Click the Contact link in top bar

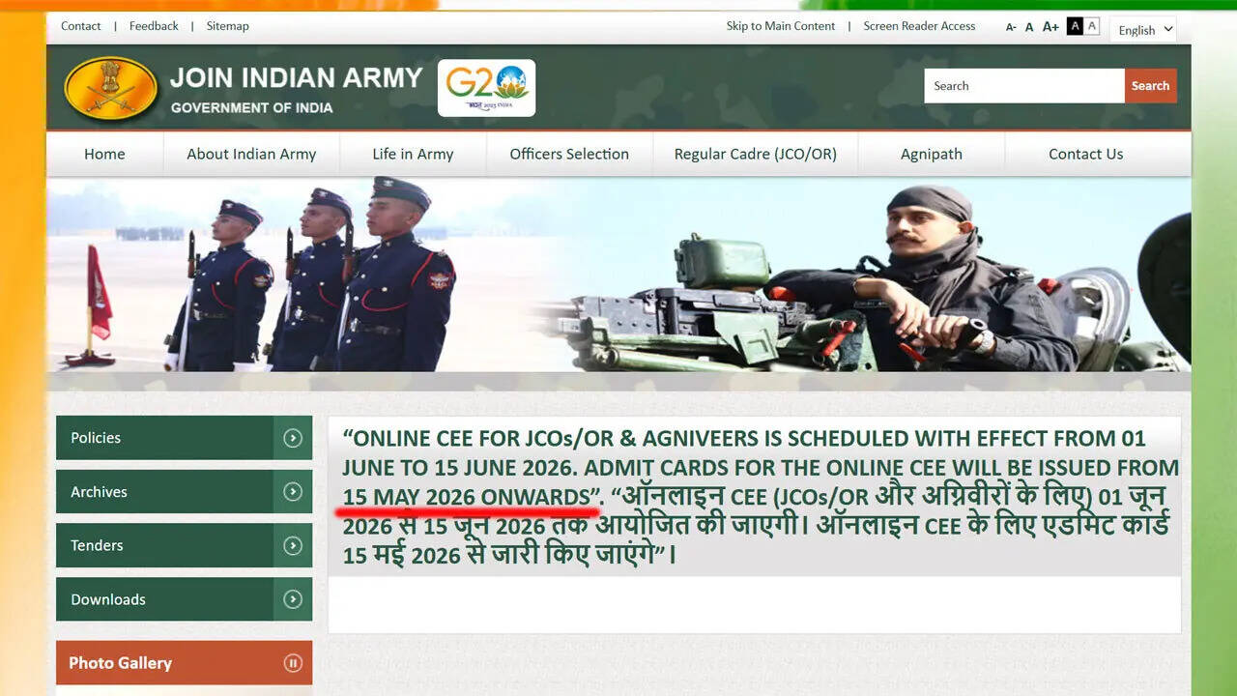tap(81, 26)
